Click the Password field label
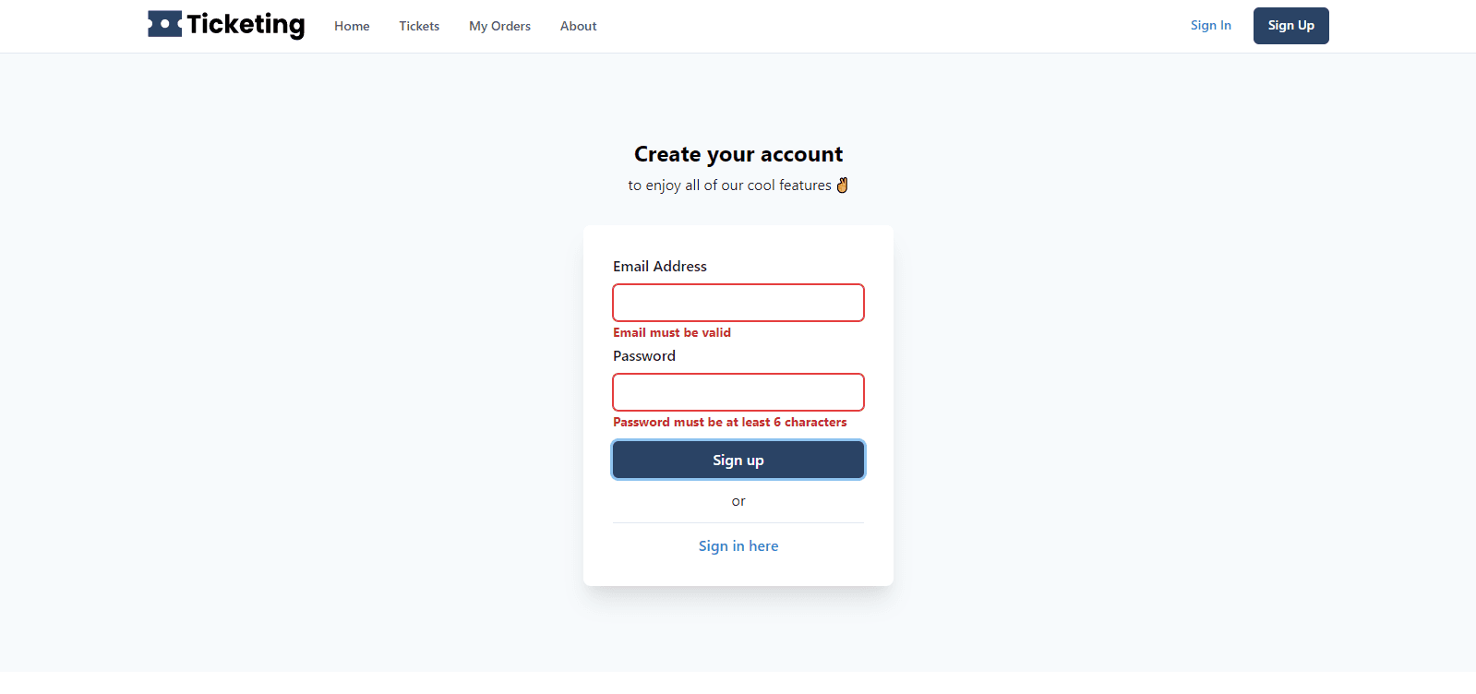 point(644,355)
